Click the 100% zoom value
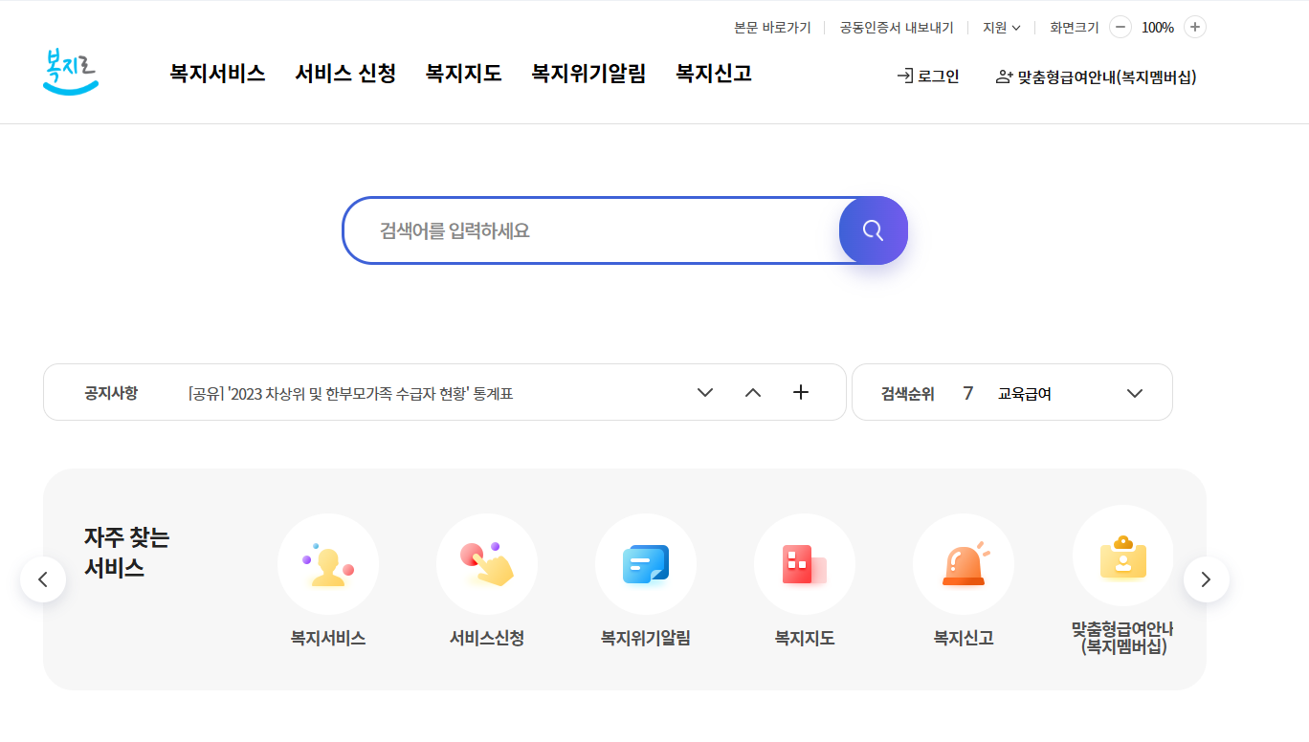 pos(1158,28)
